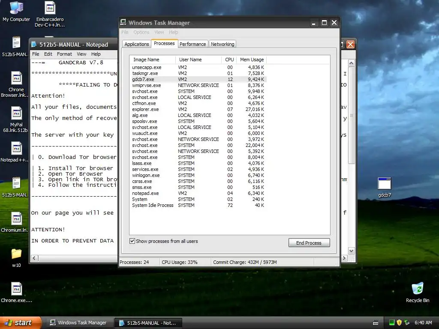The height and width of the screenshot is (329, 439).
Task: Click network connection tray icon
Action: click(x=407, y=323)
